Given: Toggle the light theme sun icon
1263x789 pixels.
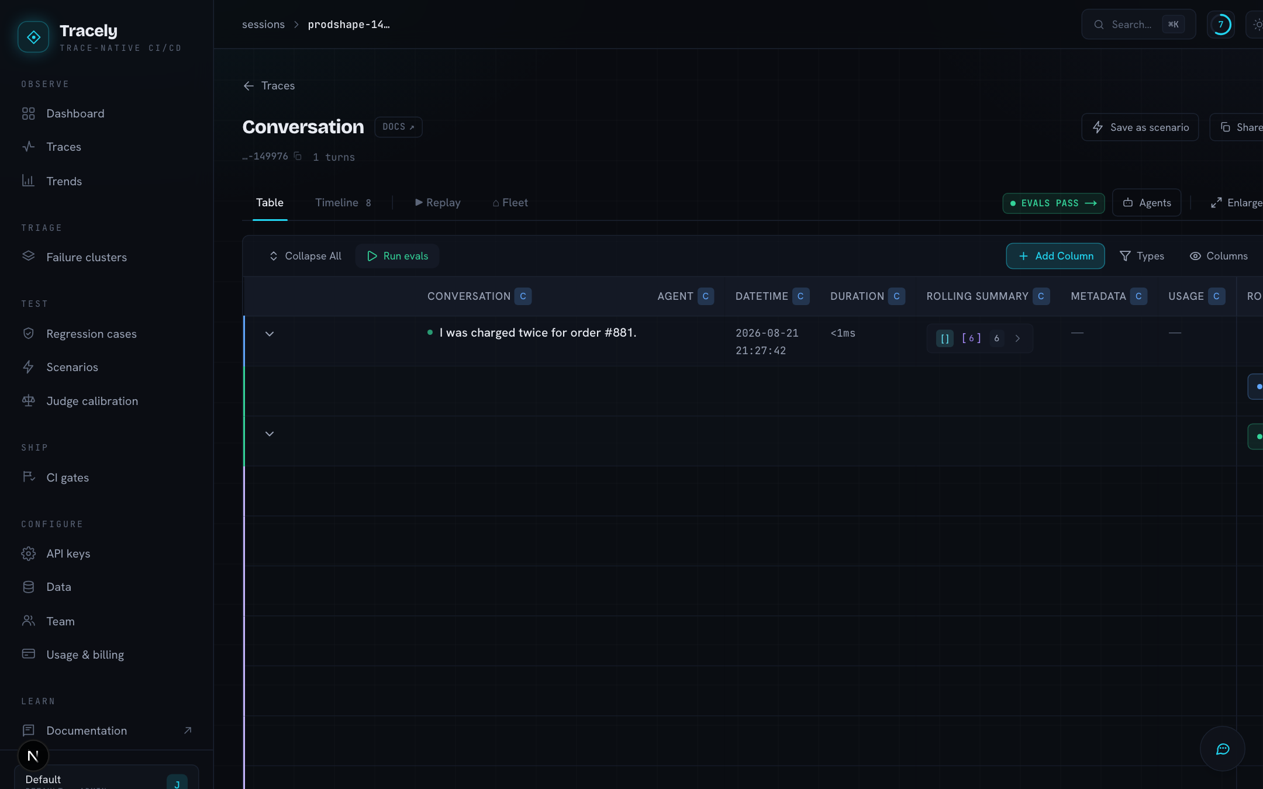Looking at the screenshot, I should click(x=1258, y=25).
